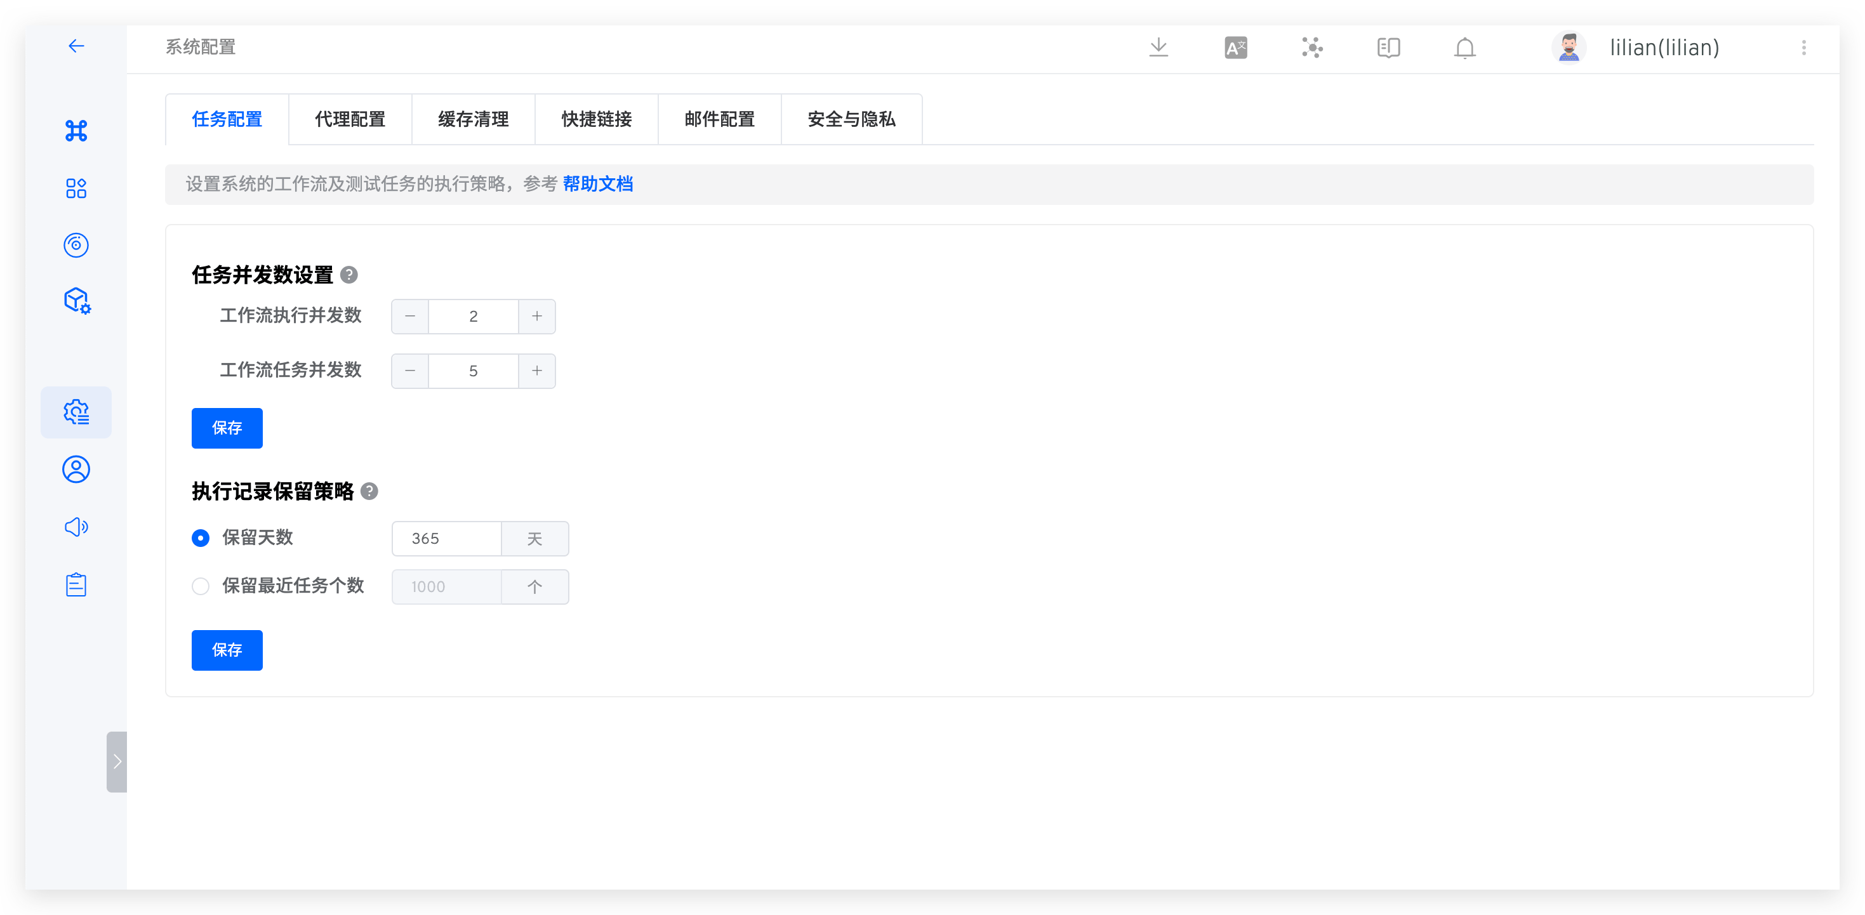
Task: Open the help documentation book icon
Action: (1389, 47)
